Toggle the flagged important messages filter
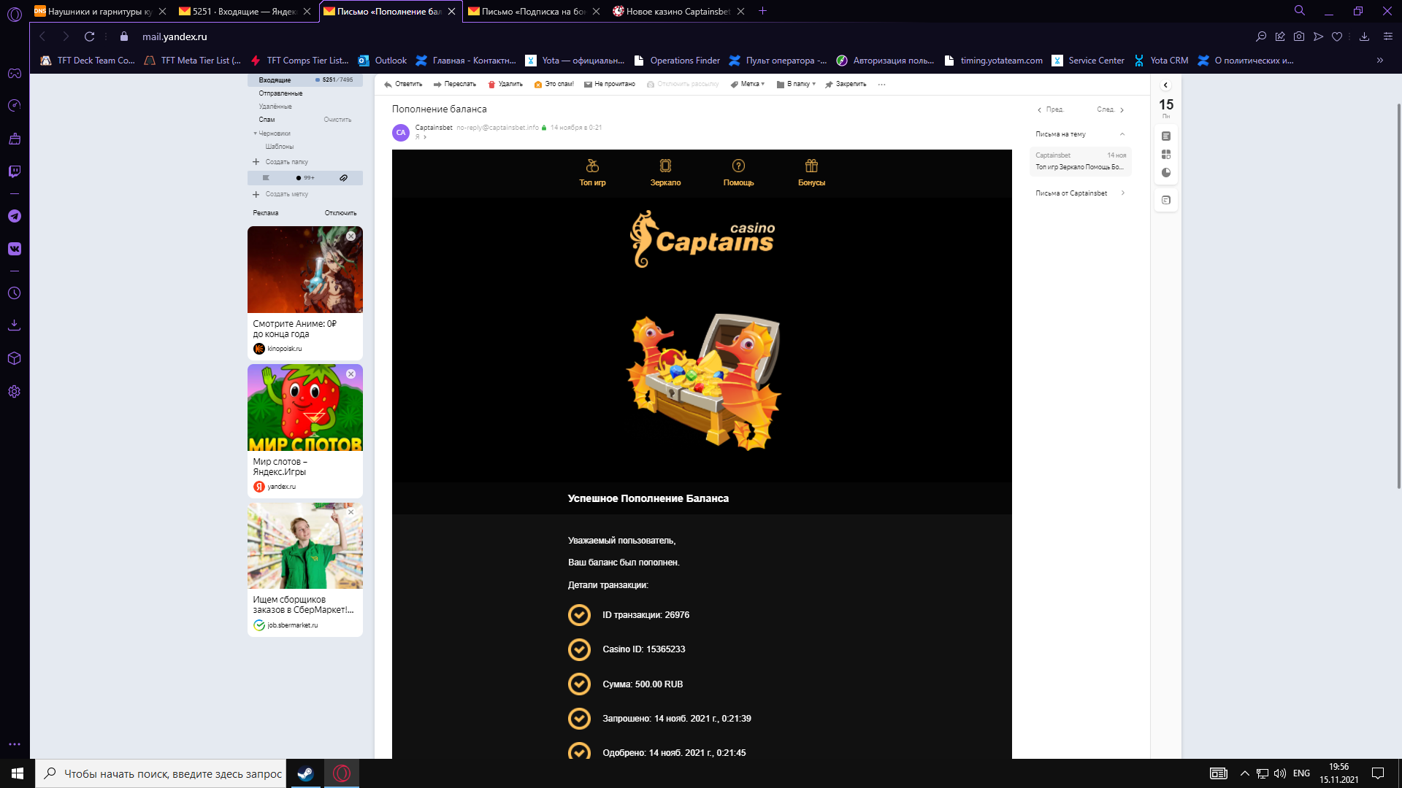 266,178
